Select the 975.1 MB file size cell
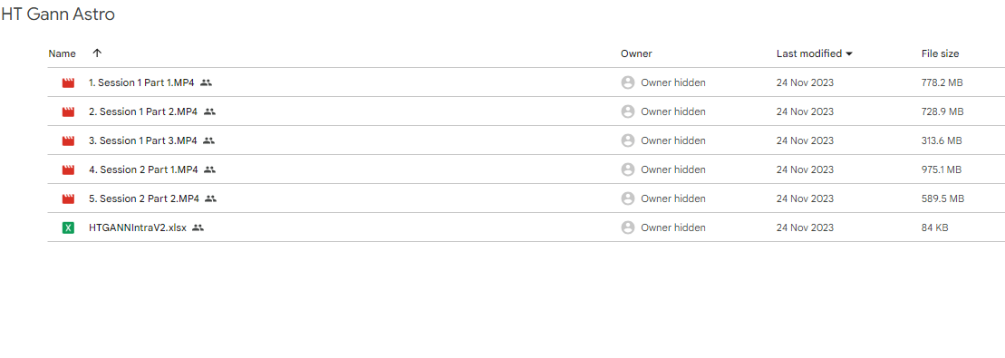The image size is (1005, 358). click(x=942, y=170)
